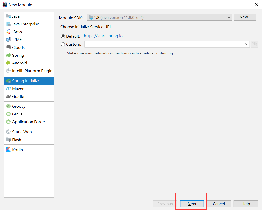Choose the Maven m icon
Screen dimensions: 262x210
[x=8, y=88]
